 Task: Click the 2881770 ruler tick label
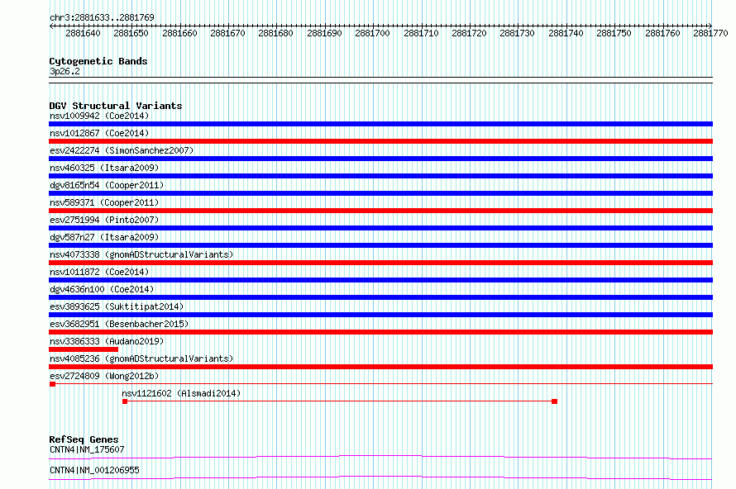(x=710, y=33)
